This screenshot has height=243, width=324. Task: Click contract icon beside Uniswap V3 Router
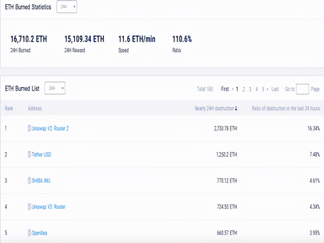click(29, 207)
